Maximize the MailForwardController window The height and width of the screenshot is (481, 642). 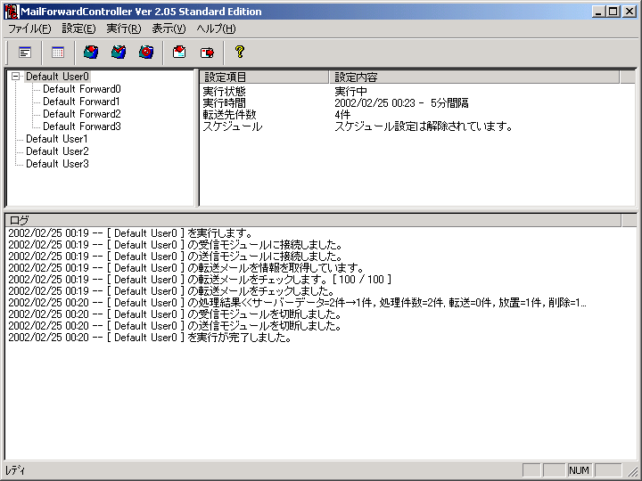click(613, 12)
